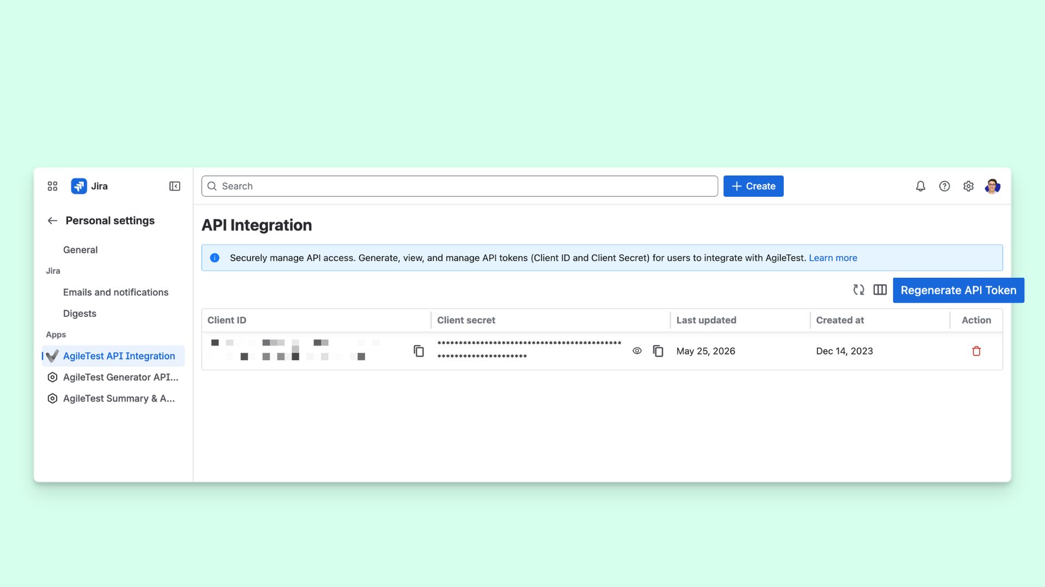This screenshot has width=1045, height=587.
Task: Select the May 25, 2026 date cell
Action: coord(706,351)
